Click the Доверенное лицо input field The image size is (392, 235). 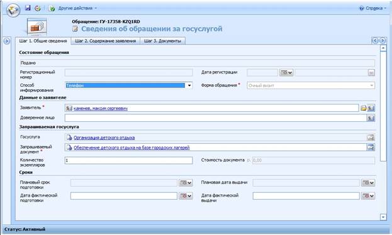click(x=215, y=118)
